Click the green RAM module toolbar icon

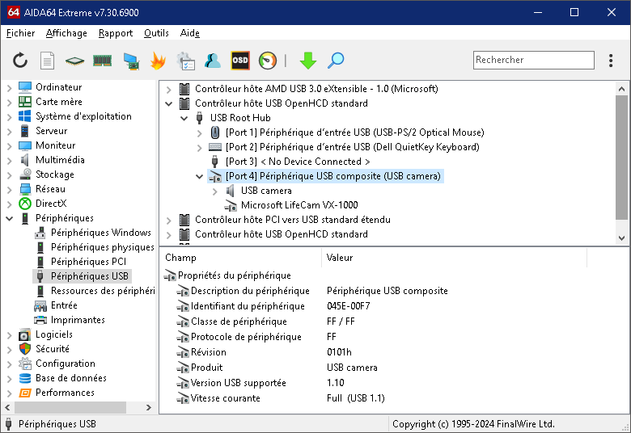102,61
